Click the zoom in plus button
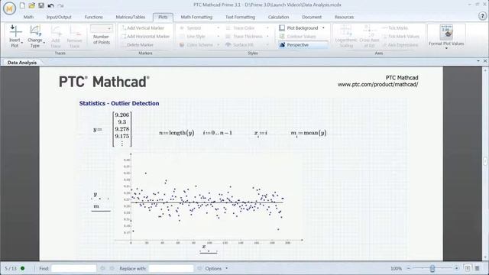This screenshot has height=275, width=489. [457, 268]
